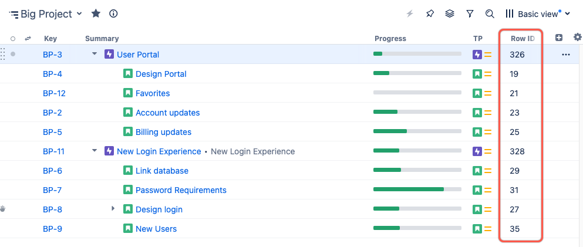Open the Big Project structure dropdown
This screenshot has height=247, width=583.
(x=79, y=14)
